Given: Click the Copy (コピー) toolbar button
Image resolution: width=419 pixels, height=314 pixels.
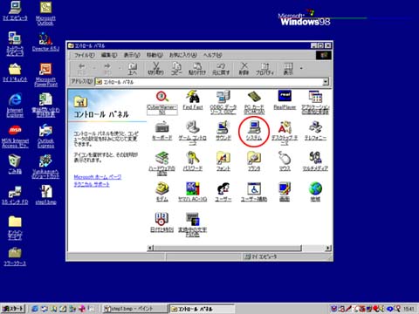Looking at the screenshot, I should tap(177, 69).
